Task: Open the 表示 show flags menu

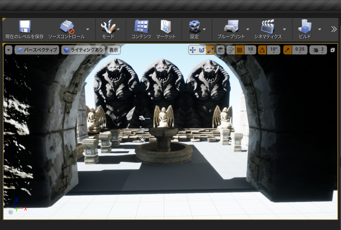Action: 114,50
